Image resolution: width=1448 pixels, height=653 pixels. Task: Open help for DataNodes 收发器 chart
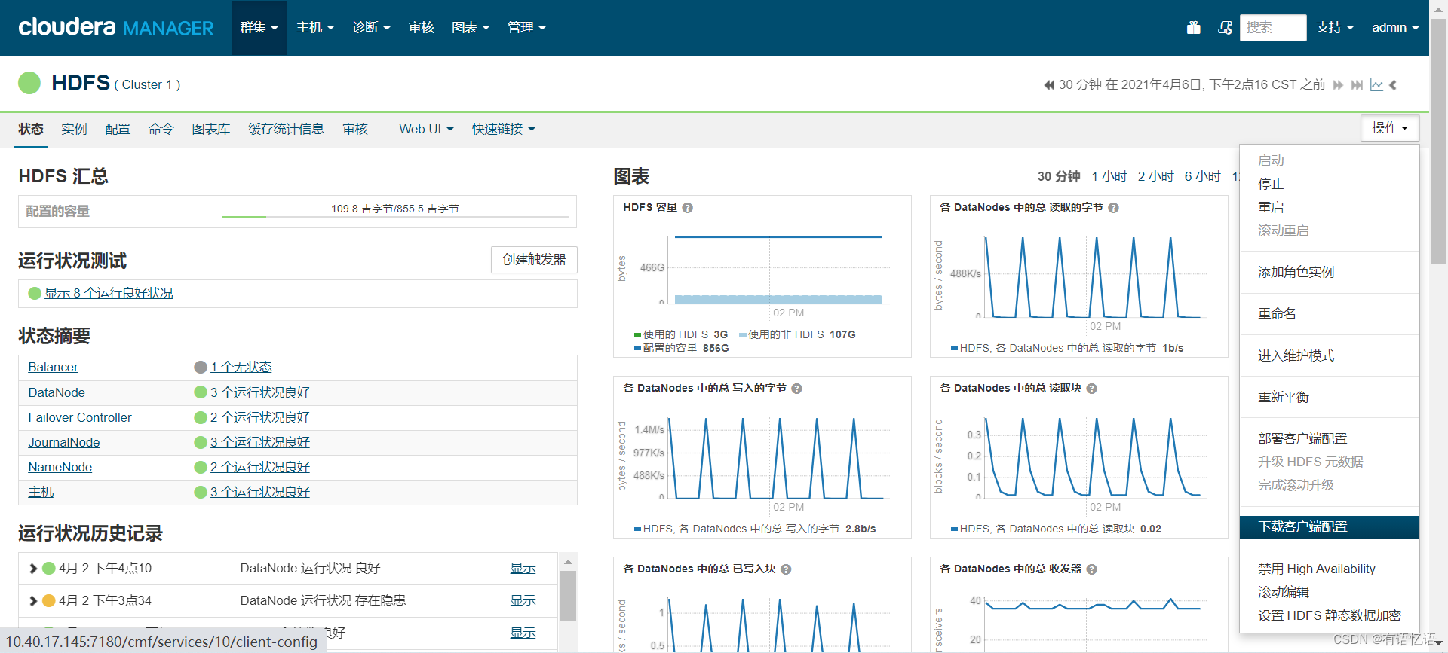(1091, 569)
